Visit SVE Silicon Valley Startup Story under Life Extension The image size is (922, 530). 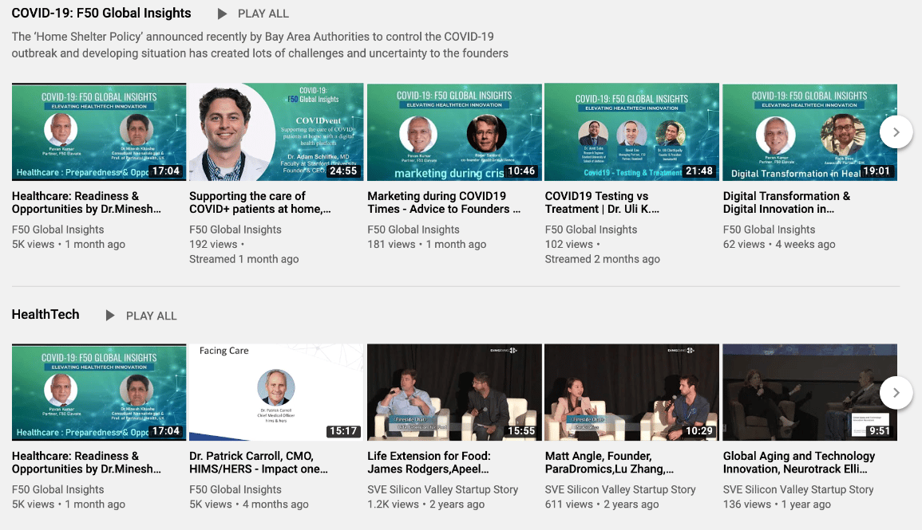point(443,489)
